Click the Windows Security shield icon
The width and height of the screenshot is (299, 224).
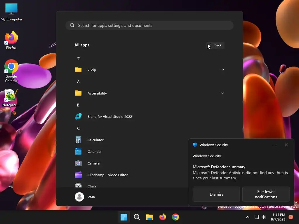point(195,145)
